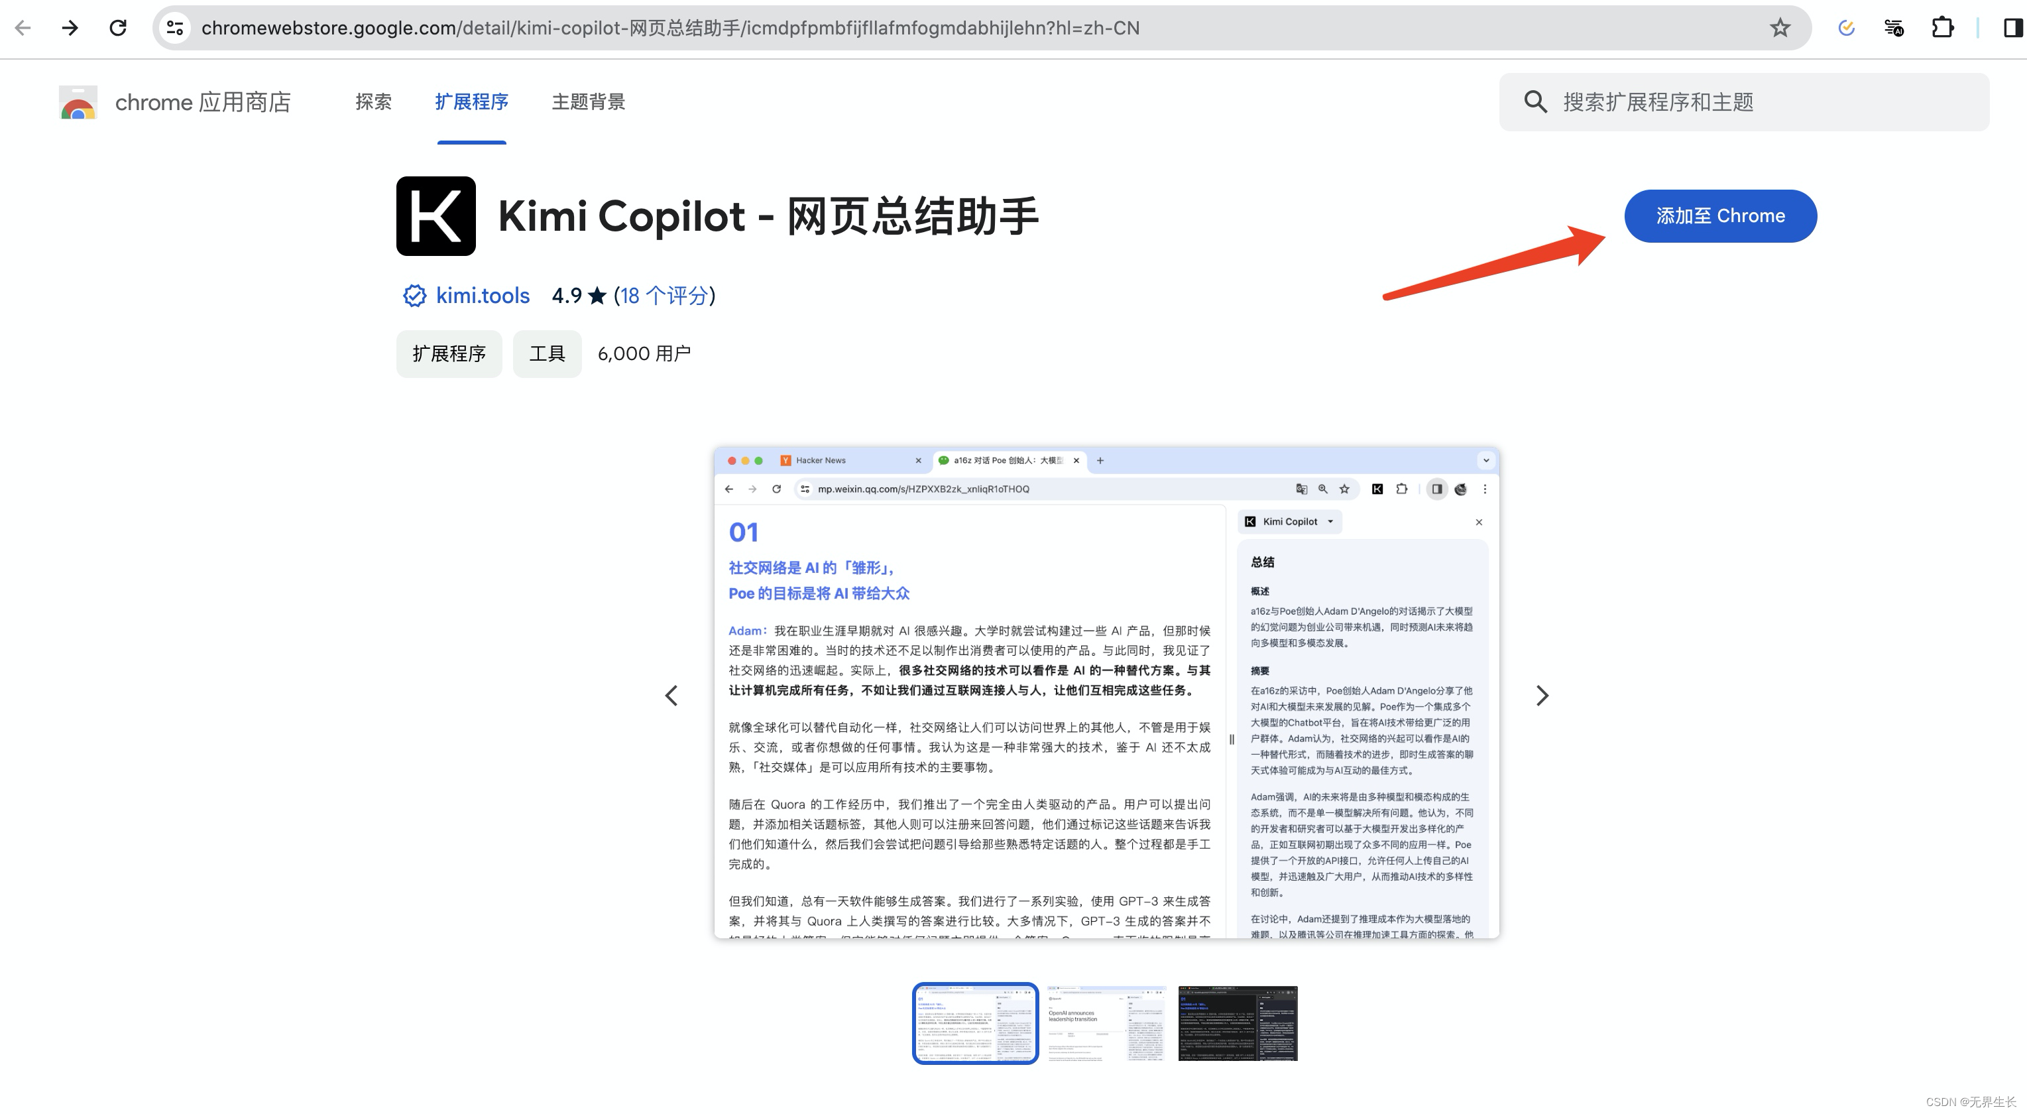This screenshot has height=1114, width=2027.
Task: Go back to the previous page
Action: [23, 29]
